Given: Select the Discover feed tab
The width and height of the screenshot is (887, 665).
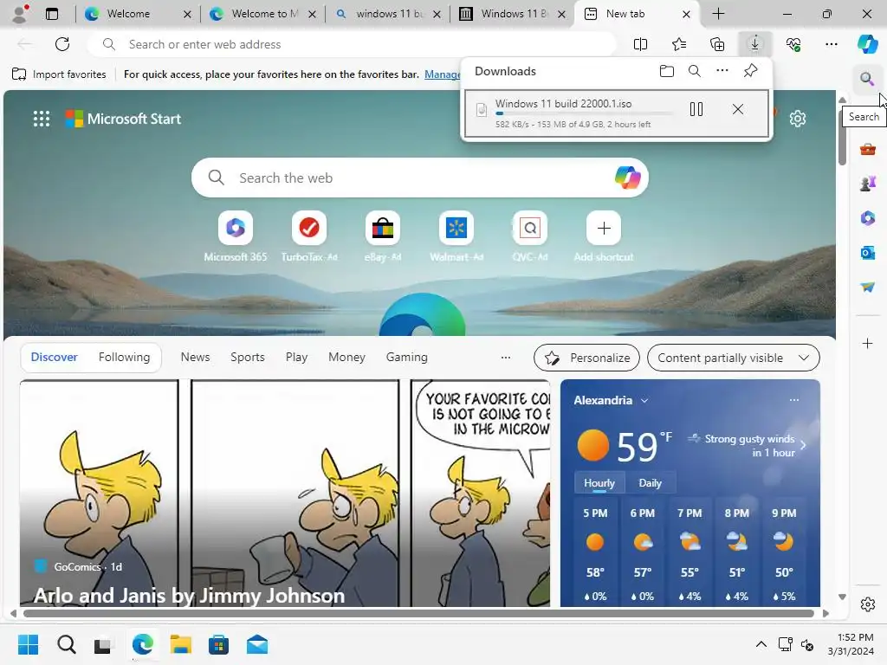Looking at the screenshot, I should pyautogui.click(x=54, y=358).
